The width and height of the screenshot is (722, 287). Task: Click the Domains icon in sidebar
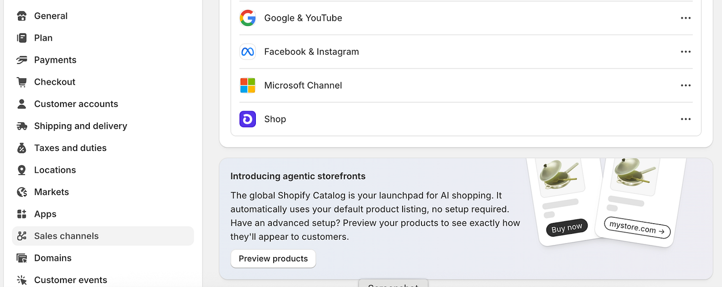(x=21, y=258)
